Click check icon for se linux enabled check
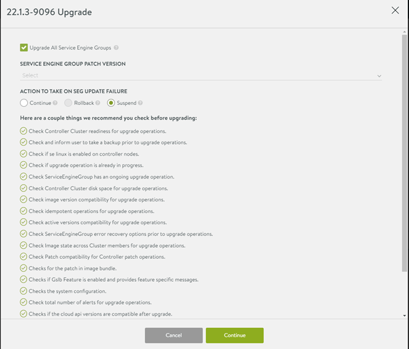This screenshot has height=349, width=409. pyautogui.click(x=23, y=154)
